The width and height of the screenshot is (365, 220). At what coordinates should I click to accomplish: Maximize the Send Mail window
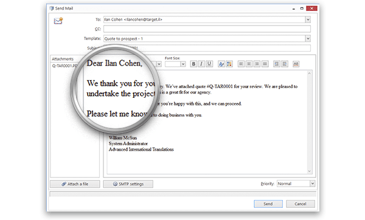[x=302, y=9]
